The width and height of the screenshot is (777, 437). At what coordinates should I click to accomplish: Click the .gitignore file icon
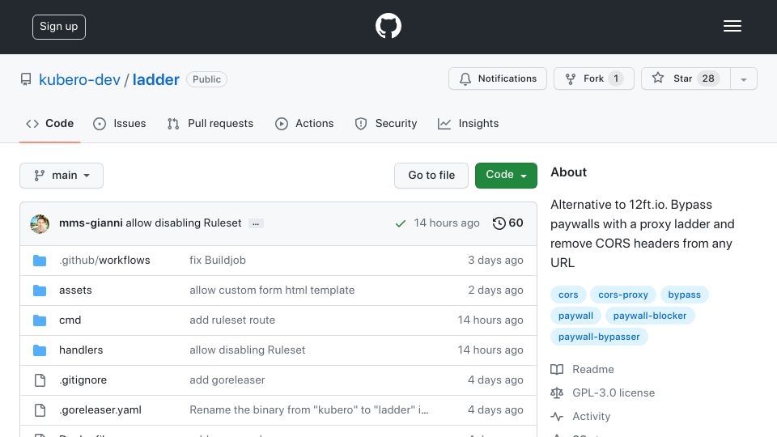point(40,380)
